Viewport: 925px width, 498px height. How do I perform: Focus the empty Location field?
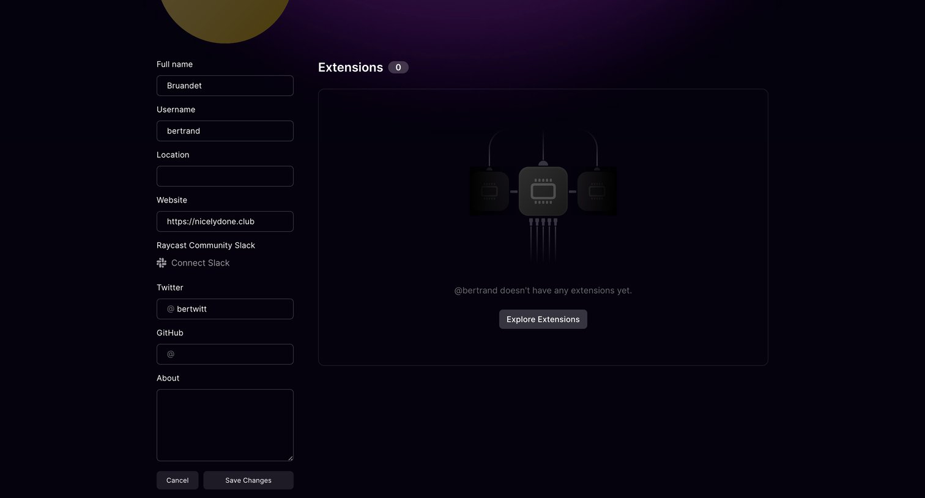point(225,176)
